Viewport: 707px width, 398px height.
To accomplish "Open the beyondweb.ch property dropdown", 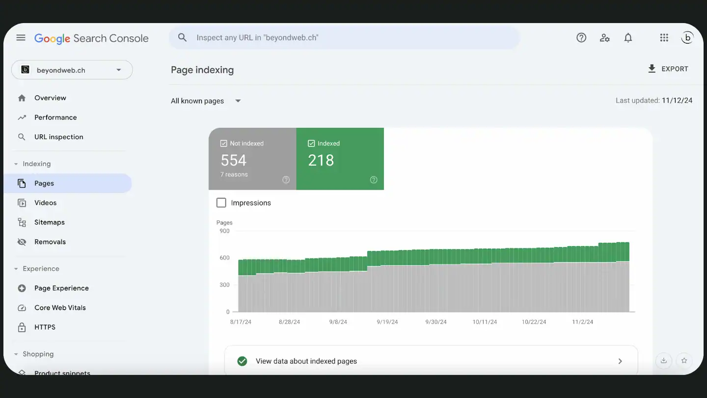I will coord(72,70).
